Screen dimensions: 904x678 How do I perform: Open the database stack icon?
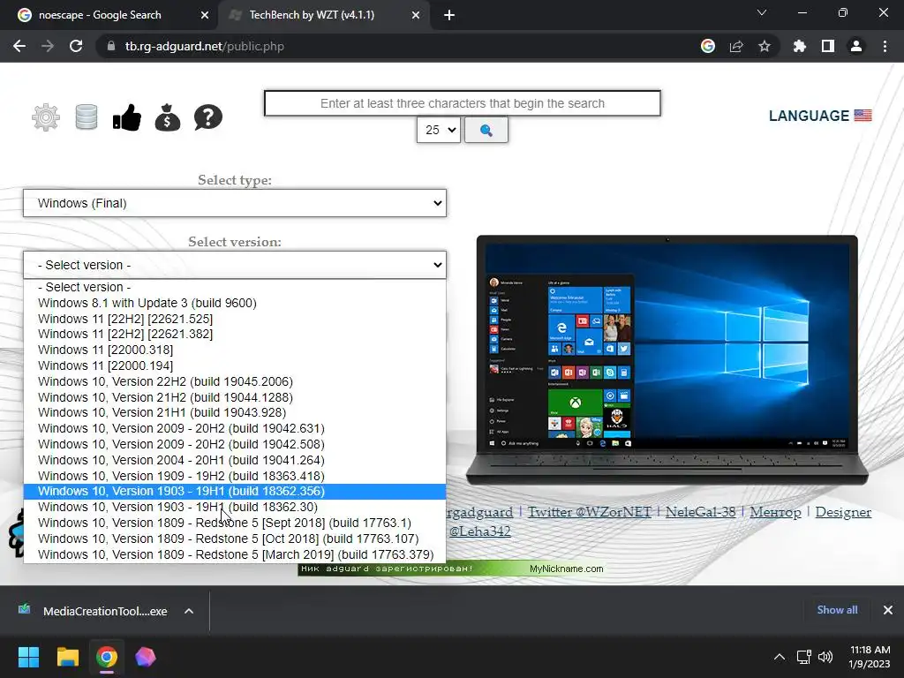tap(87, 117)
